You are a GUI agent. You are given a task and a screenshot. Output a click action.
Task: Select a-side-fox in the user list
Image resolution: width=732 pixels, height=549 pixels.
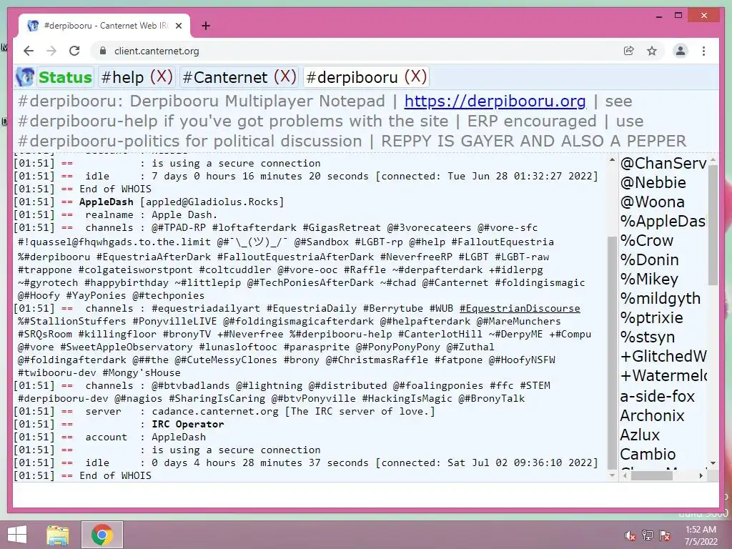click(658, 396)
